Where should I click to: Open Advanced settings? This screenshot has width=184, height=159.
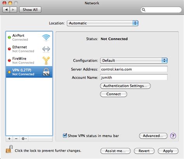point(153,136)
